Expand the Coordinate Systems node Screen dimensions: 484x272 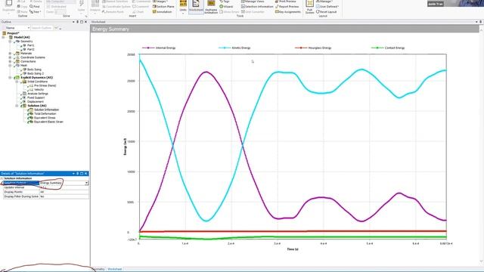click(x=10, y=57)
